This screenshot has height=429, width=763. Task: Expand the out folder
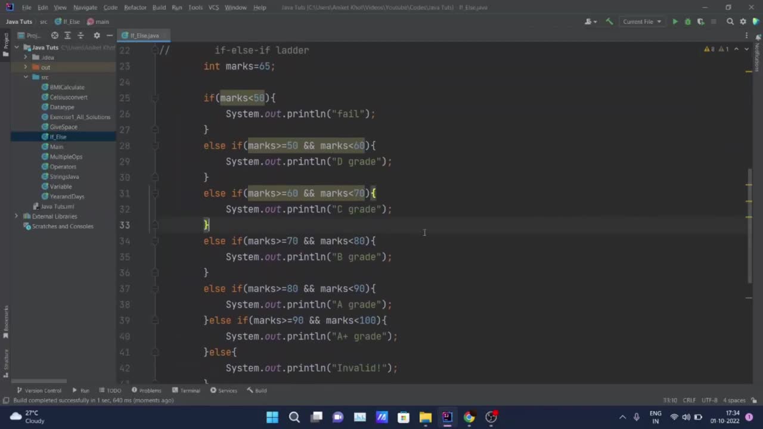pos(26,67)
